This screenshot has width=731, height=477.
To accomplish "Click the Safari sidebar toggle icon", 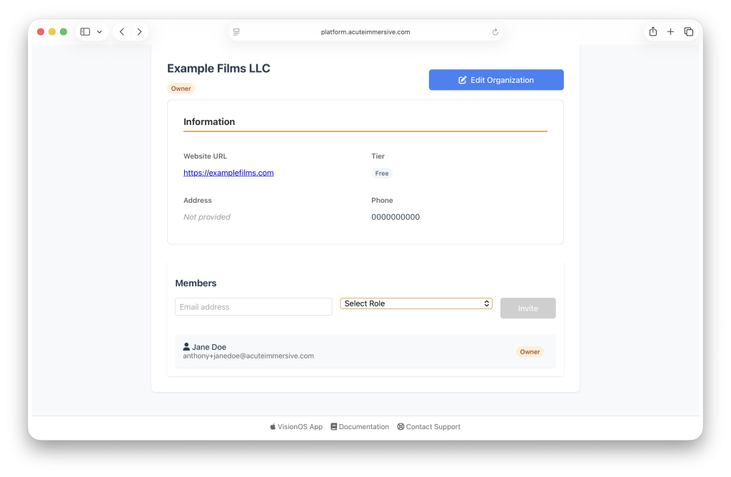I will 85,31.
